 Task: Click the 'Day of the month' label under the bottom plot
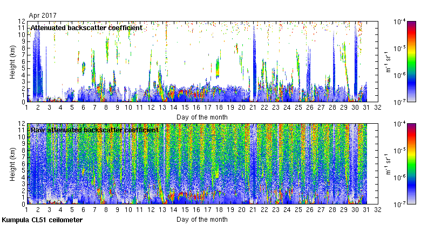[202, 220]
